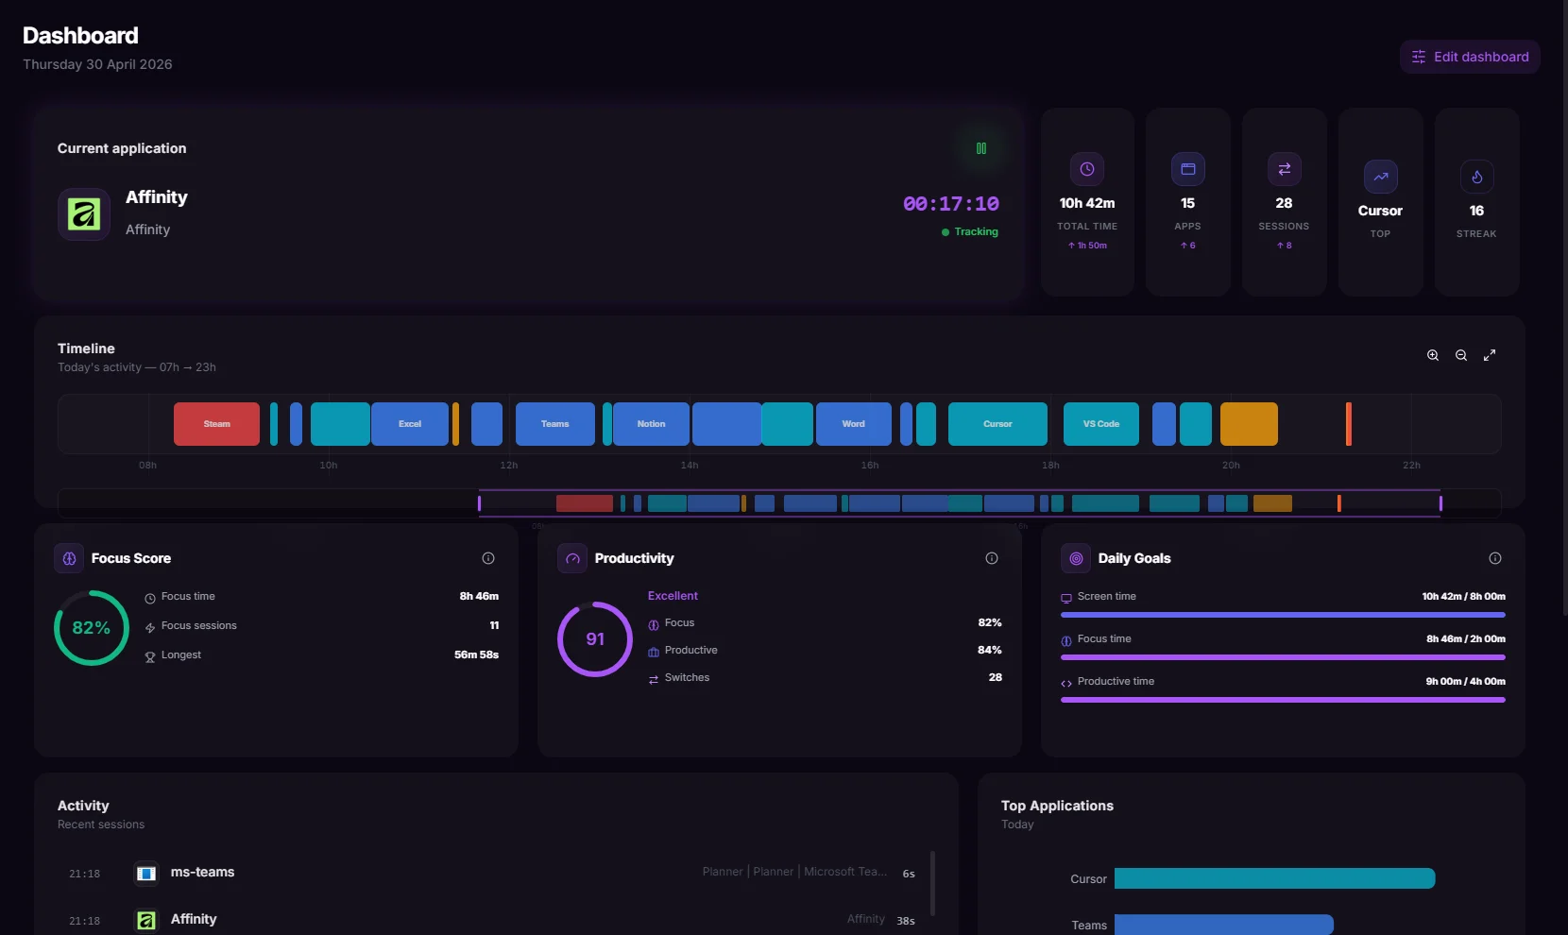
Task: Open the ms-teams session row at 21:18
Action: [x=492, y=873]
